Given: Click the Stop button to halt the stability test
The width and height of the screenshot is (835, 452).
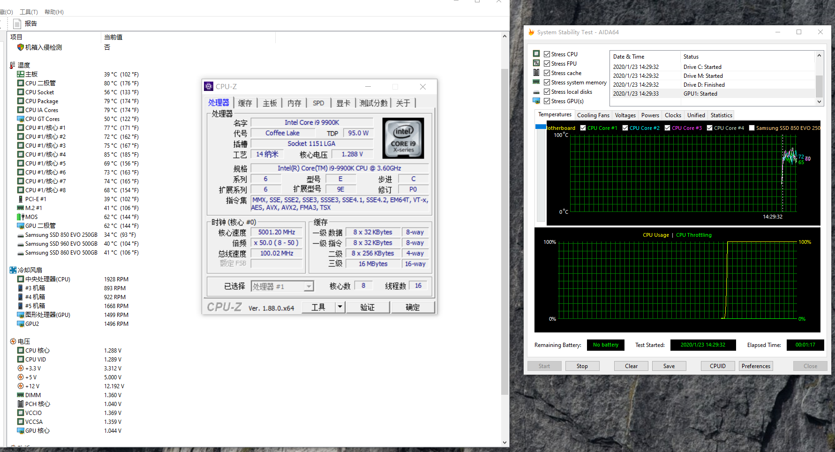Looking at the screenshot, I should coord(582,366).
